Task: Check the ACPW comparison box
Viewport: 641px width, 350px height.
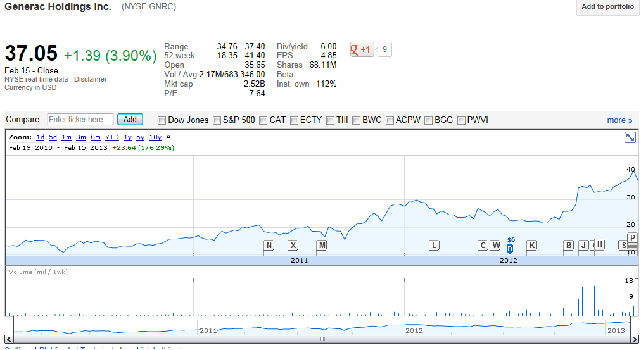Action: click(390, 120)
